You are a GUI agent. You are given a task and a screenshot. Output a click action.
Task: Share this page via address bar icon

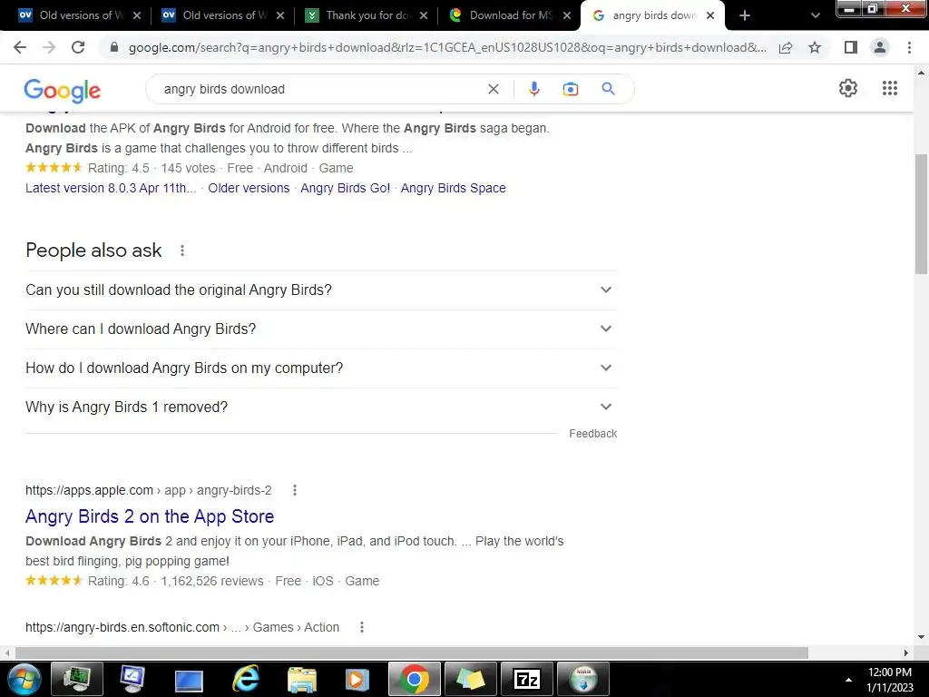(786, 47)
